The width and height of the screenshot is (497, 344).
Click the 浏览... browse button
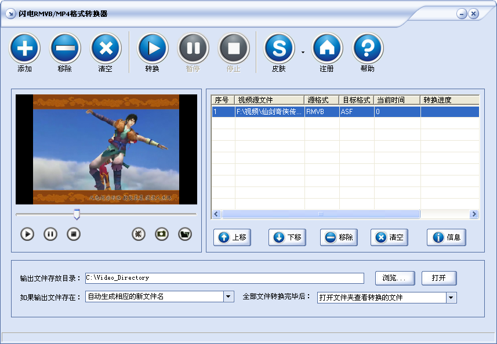coord(395,278)
